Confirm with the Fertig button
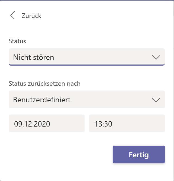174x181 pixels. click(x=139, y=154)
